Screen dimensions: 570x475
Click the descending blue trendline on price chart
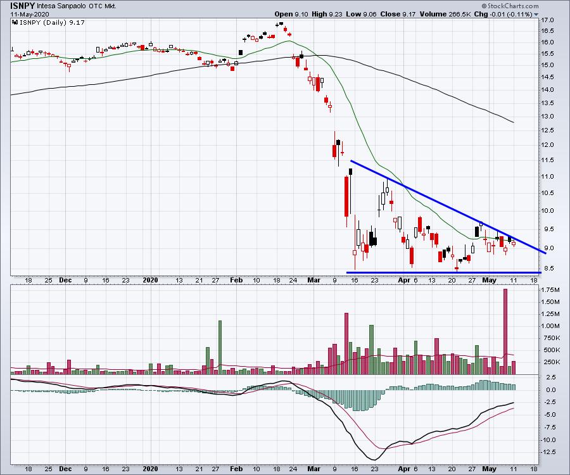448,206
